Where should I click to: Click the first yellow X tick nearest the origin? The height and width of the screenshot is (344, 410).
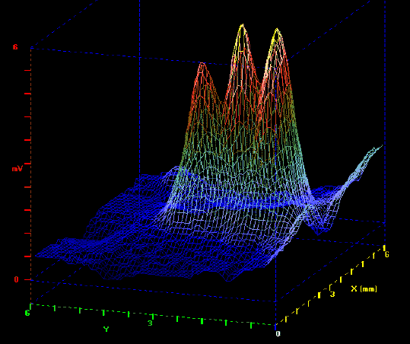(287, 319)
